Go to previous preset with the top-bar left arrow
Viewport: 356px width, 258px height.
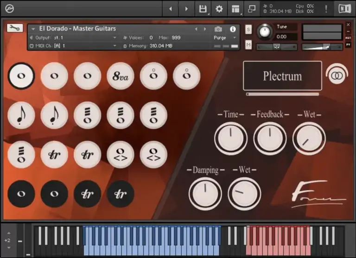coord(170,9)
